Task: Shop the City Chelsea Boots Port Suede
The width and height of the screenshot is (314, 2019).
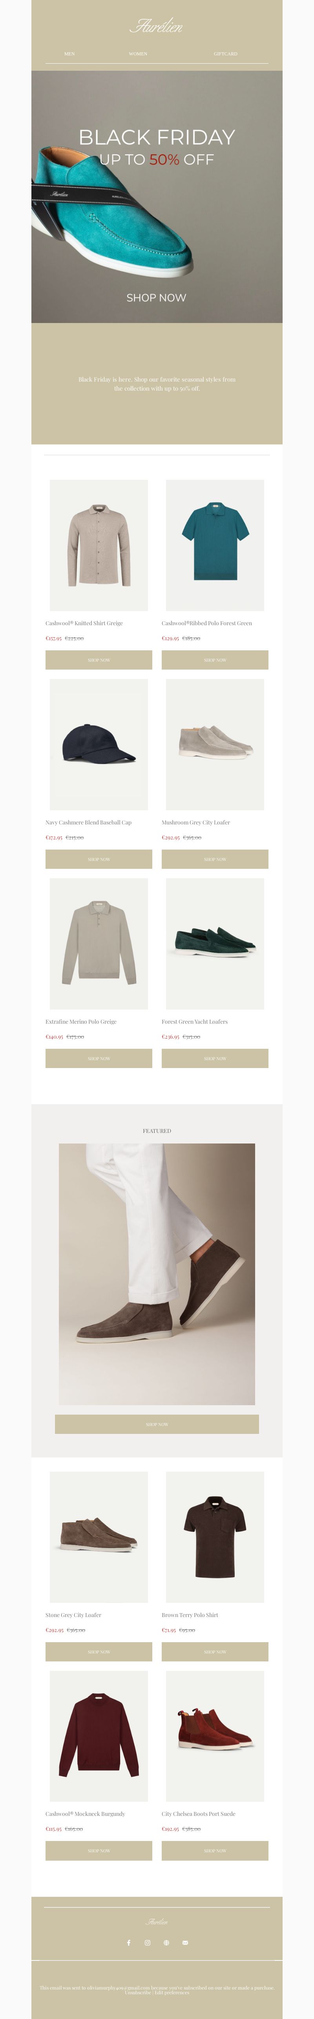Action: (215, 1850)
